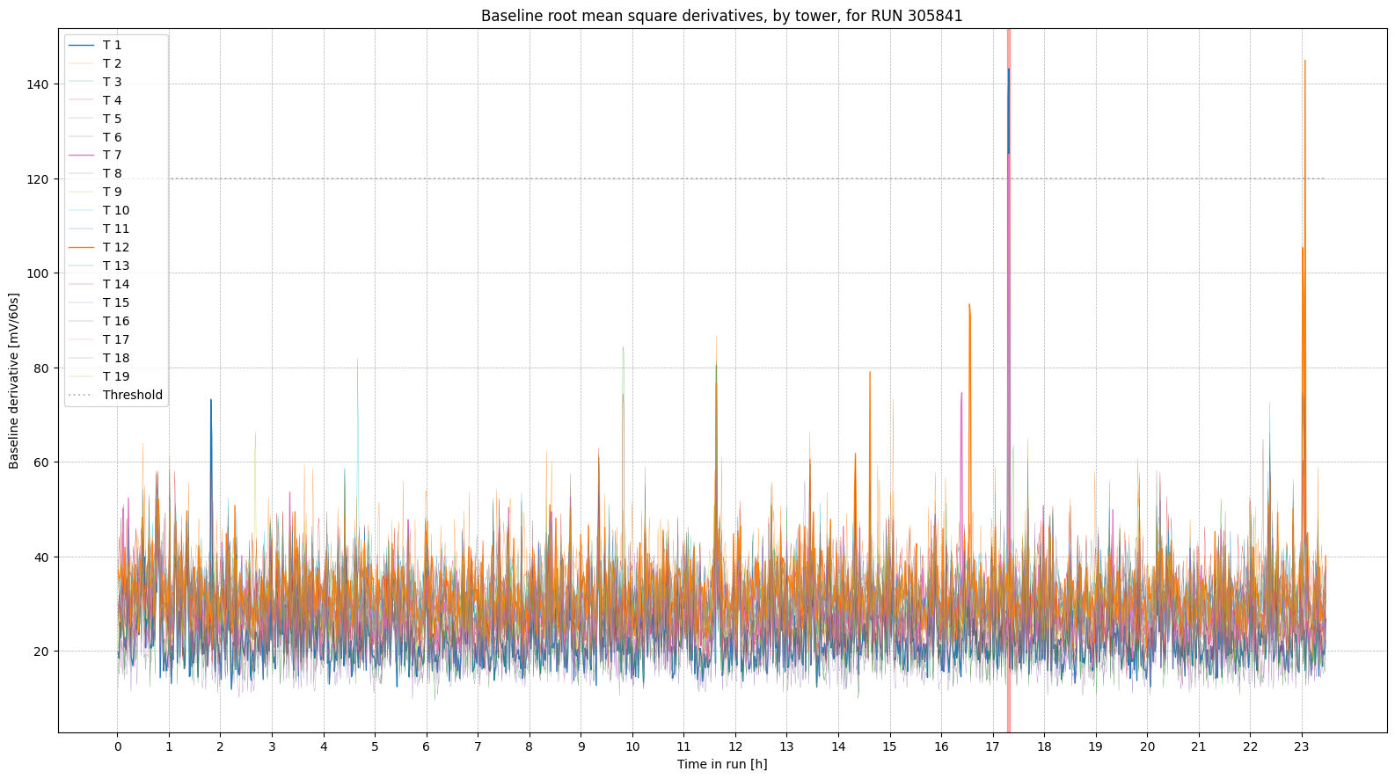Click the T 19 legend label
The height and width of the screenshot is (779, 1395).
(x=116, y=376)
